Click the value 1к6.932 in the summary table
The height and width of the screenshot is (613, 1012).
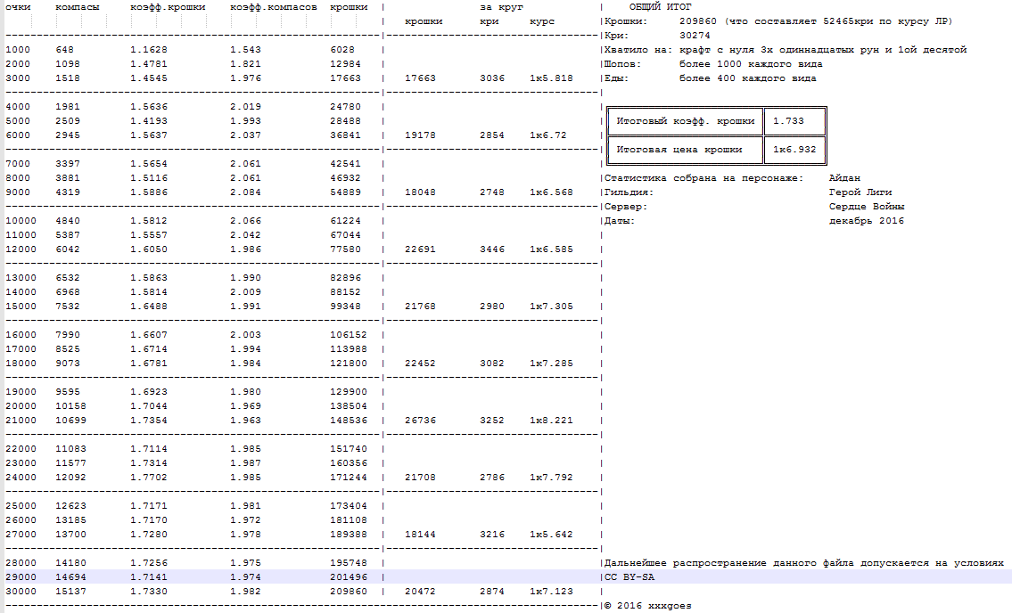tap(794, 150)
